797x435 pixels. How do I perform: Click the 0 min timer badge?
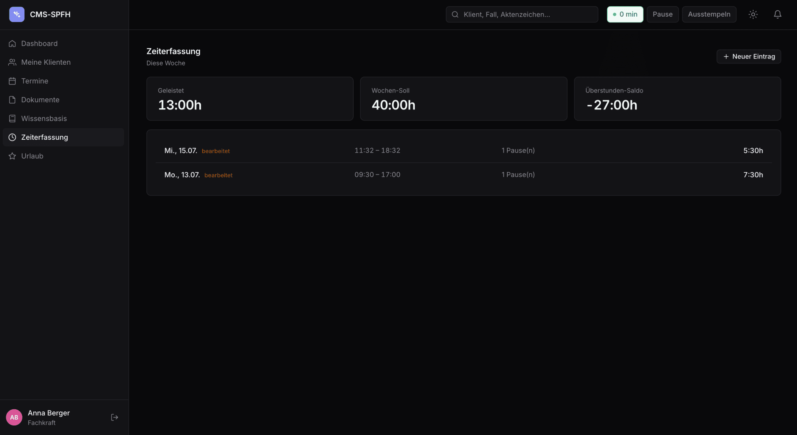(x=625, y=15)
